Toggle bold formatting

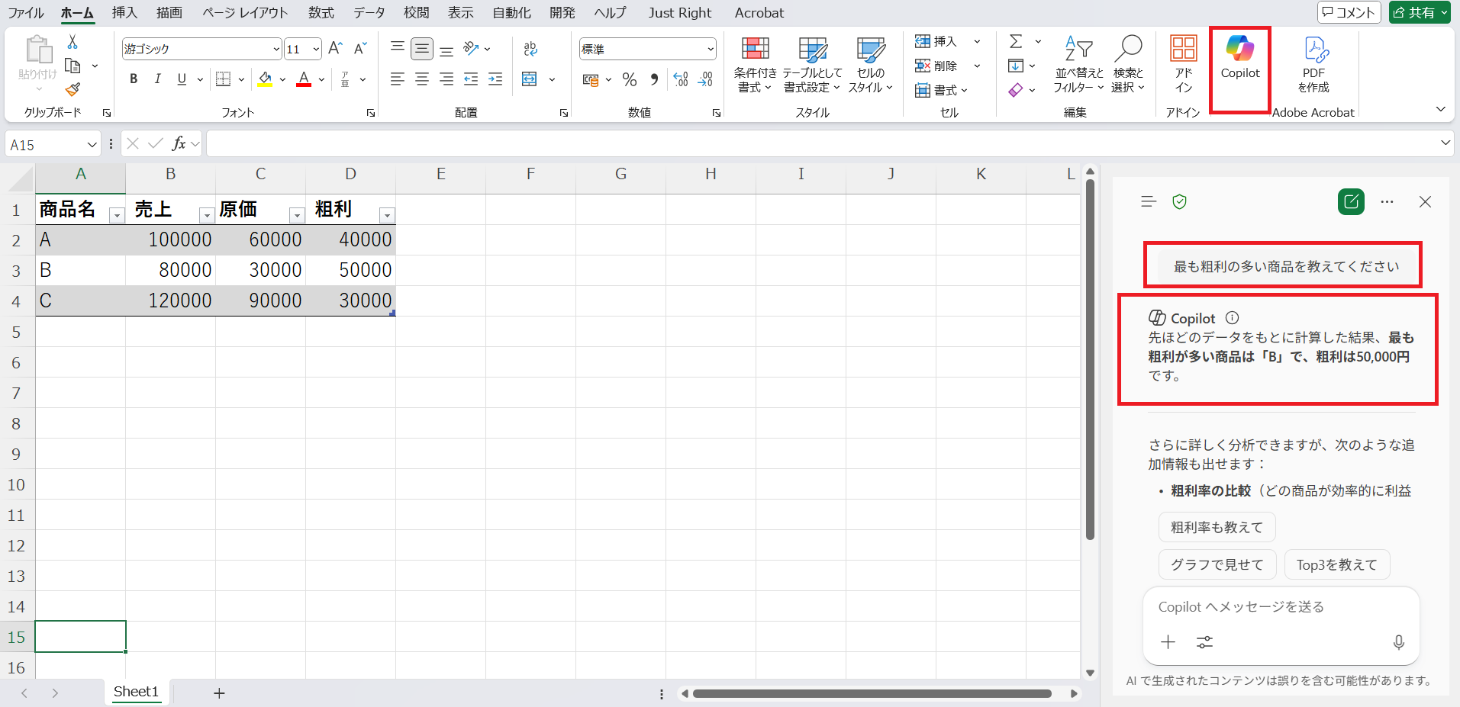134,79
